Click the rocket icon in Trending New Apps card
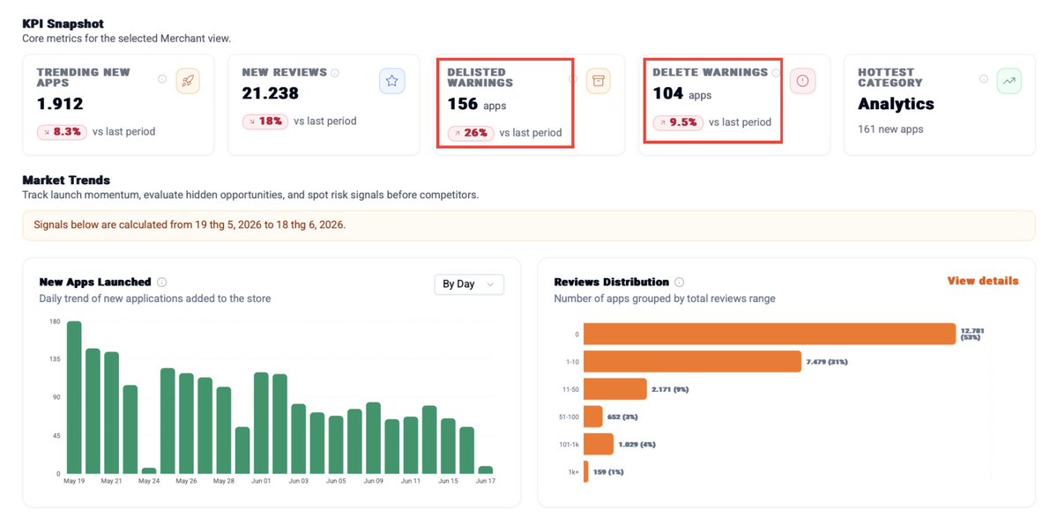The image size is (1057, 524). coord(188,82)
